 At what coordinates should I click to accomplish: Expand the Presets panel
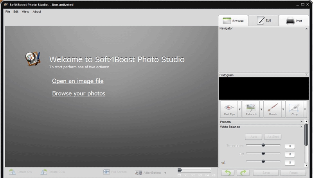click(x=302, y=122)
